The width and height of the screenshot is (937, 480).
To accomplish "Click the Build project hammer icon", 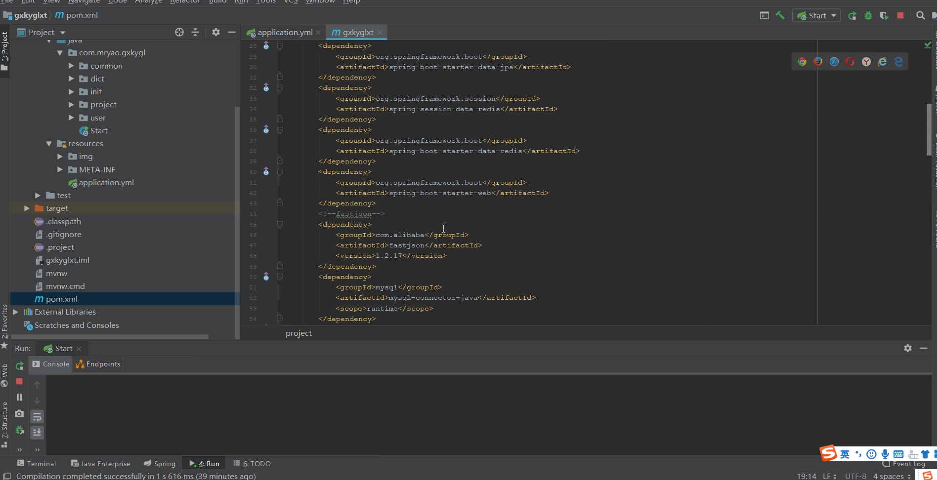I will point(780,15).
